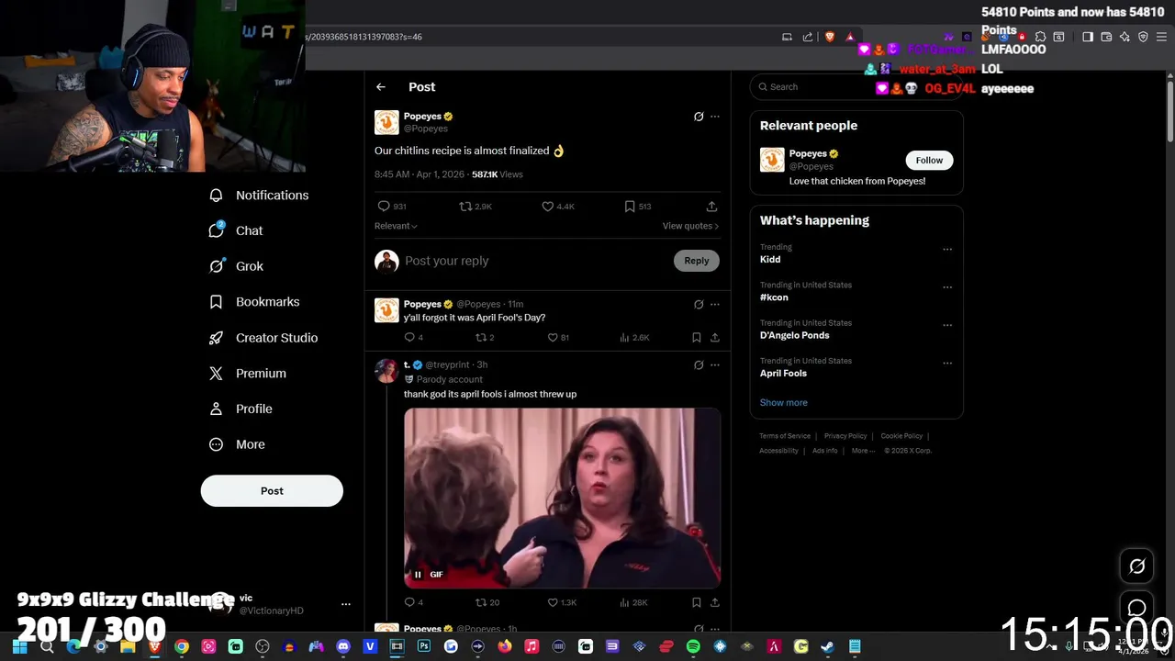The image size is (1175, 661).
Task: Click Brave VPN shield icon in toolbar
Action: click(1143, 37)
